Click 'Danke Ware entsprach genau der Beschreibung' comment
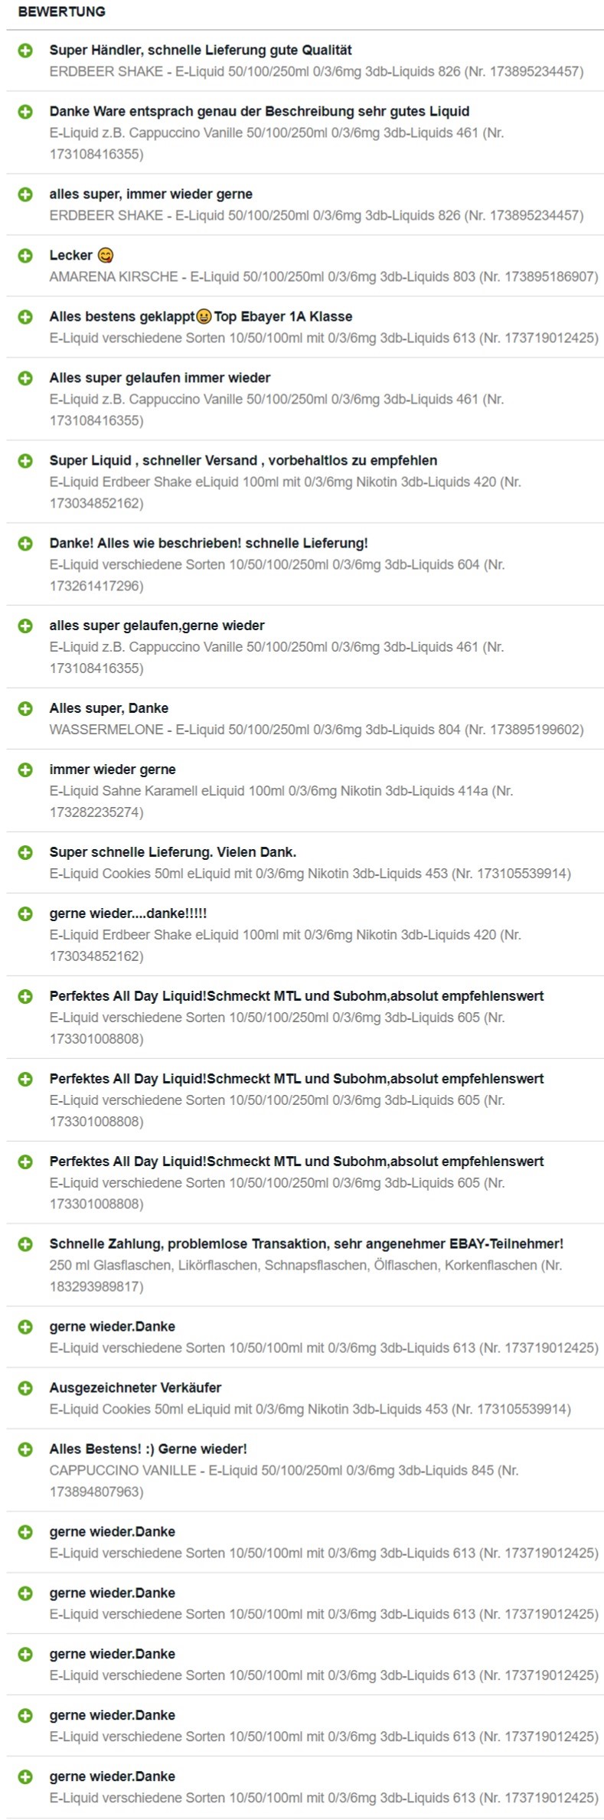The image size is (604, 1820). pyautogui.click(x=260, y=112)
